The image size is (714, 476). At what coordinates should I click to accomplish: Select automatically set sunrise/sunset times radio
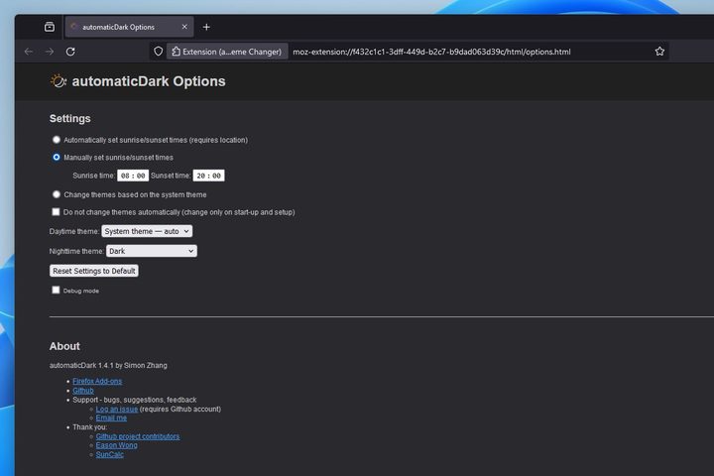pyautogui.click(x=56, y=140)
